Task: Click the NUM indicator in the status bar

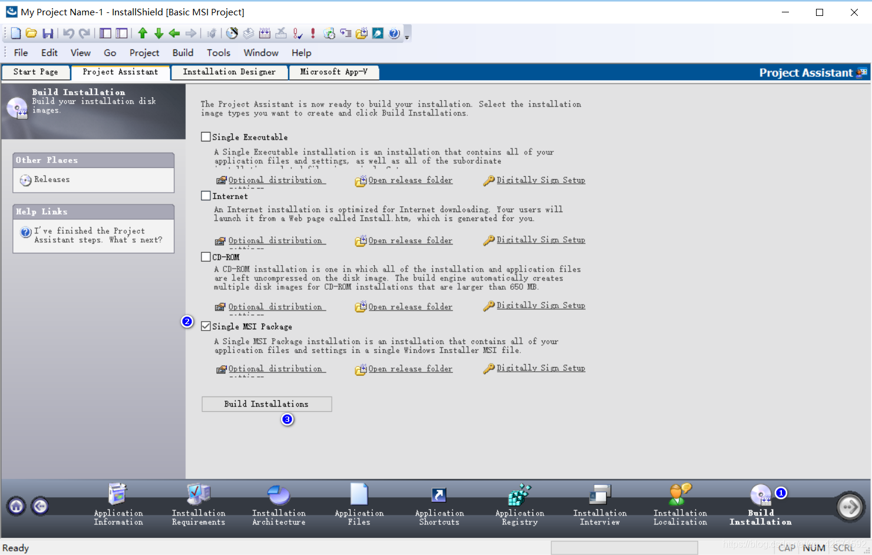Action: click(x=814, y=548)
